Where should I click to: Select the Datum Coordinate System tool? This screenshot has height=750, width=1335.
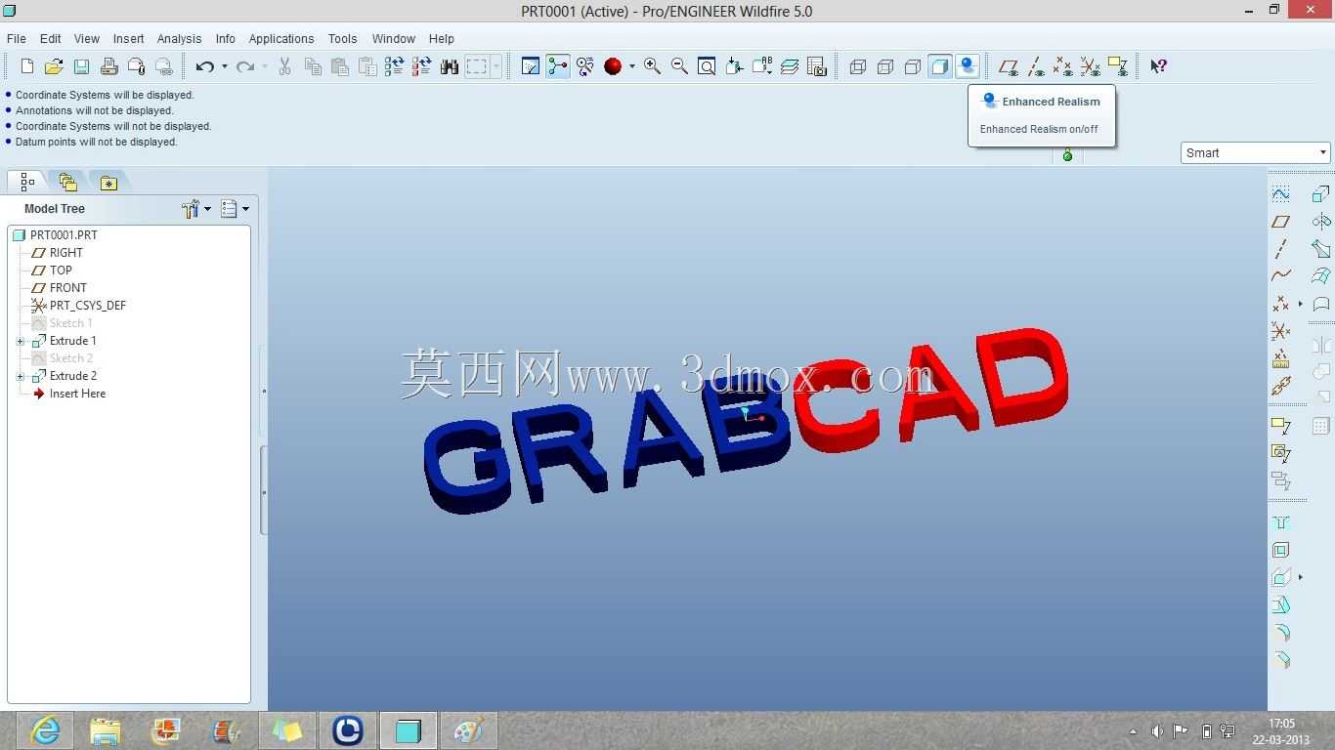[1281, 331]
